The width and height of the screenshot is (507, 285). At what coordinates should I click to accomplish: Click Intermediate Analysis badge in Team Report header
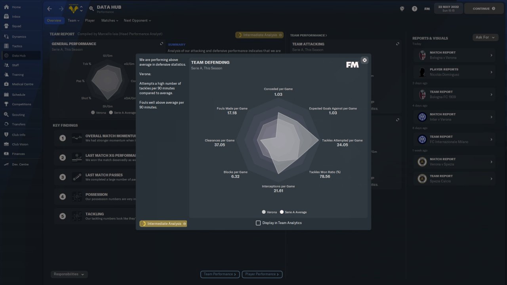coord(259,35)
